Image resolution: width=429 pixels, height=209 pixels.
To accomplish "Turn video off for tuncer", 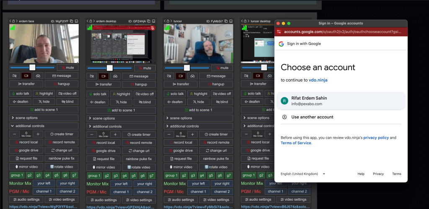I will tap(222, 94).
